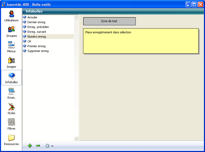Screen dimensions: 205x152
Task: Click the bubble icon beside Premier enreg.
Action: [24, 46]
